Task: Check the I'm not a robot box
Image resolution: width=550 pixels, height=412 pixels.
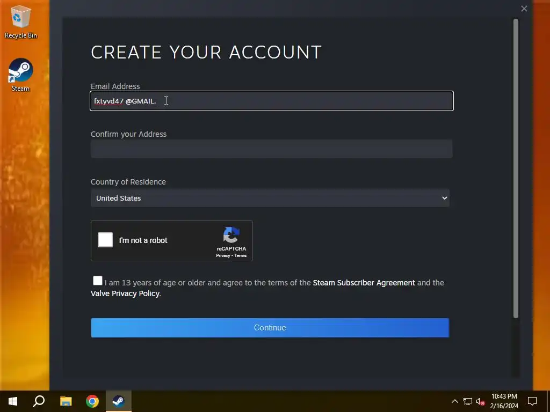Action: point(105,240)
